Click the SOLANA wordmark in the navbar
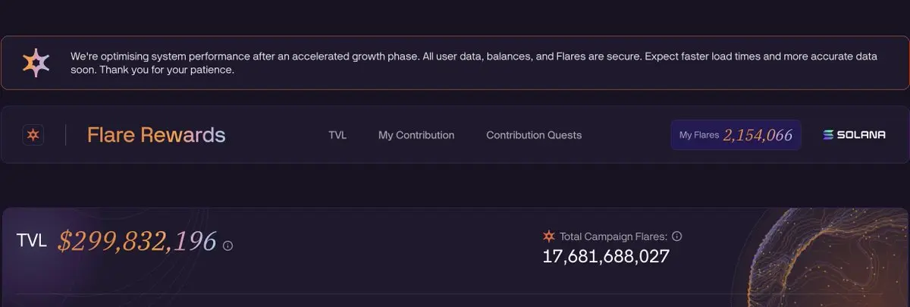This screenshot has height=307, width=910. tap(861, 135)
